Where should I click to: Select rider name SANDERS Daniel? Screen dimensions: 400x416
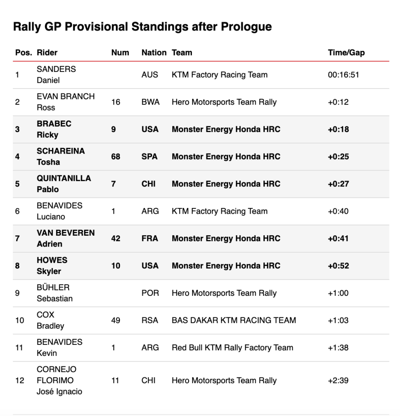(56, 75)
